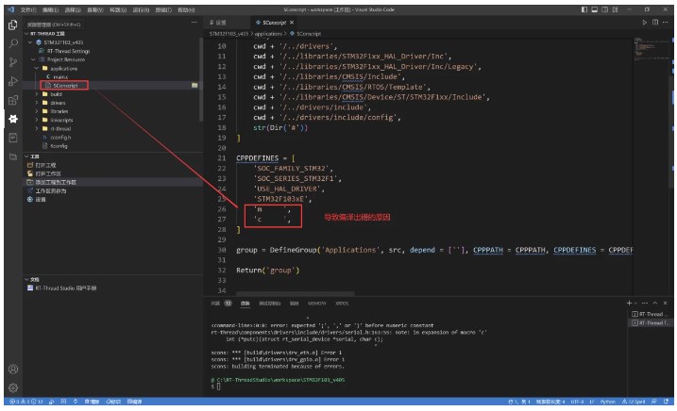Open RT-Thread Studio 用户手册 document link
Viewport: 677px width, 411px height.
point(66,288)
